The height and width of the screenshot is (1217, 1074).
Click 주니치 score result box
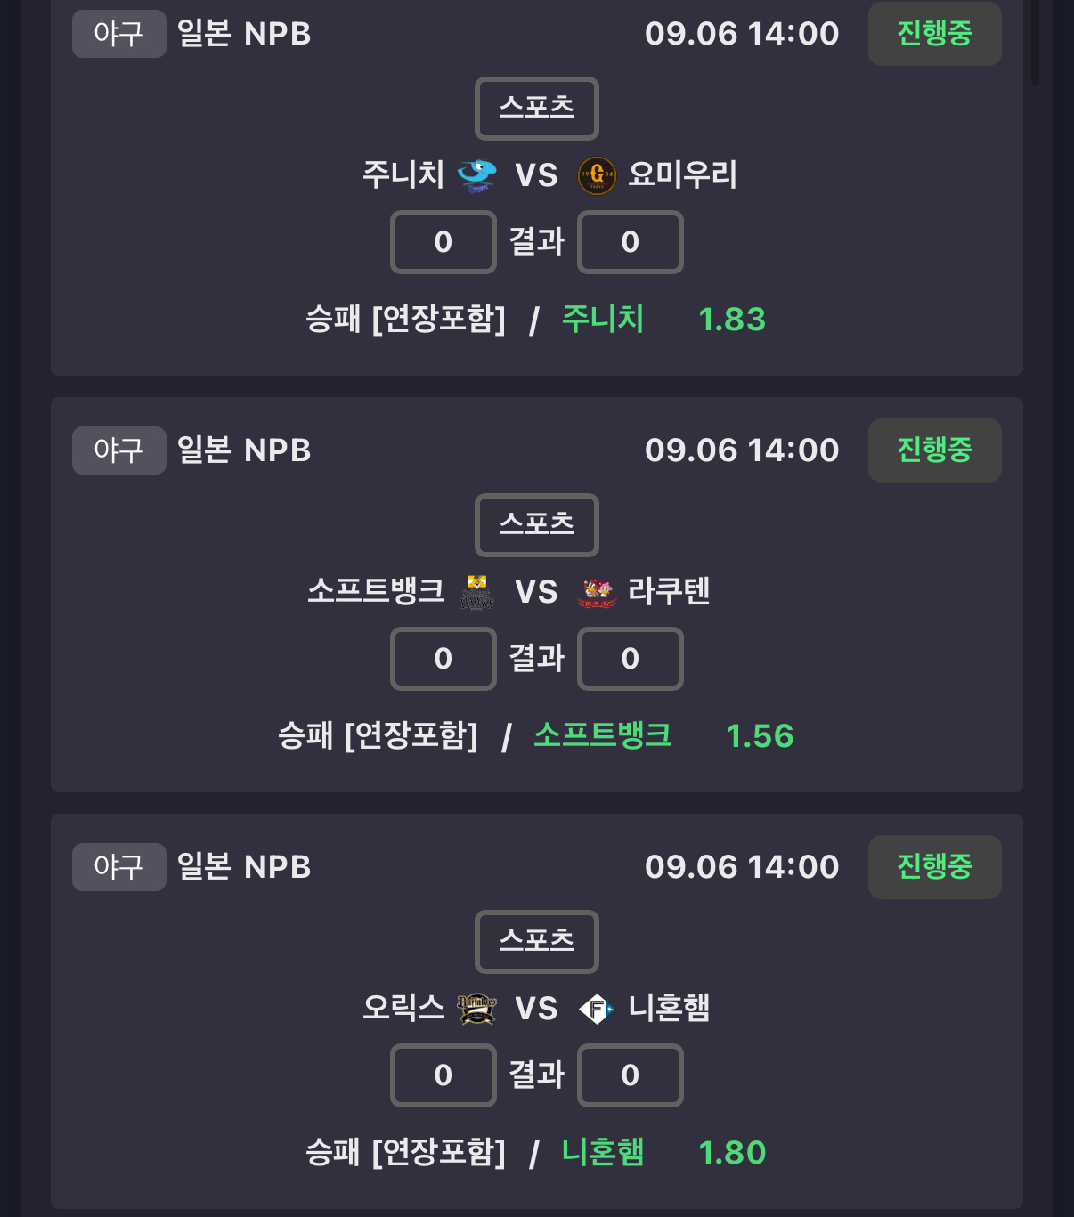(x=443, y=242)
